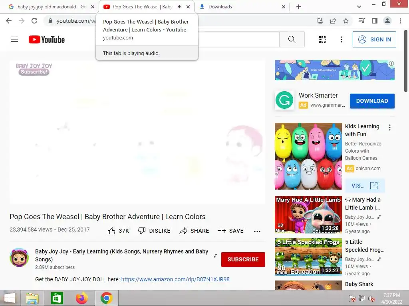The image size is (409, 306).
Task: Go back using browser back arrow
Action: [9, 21]
